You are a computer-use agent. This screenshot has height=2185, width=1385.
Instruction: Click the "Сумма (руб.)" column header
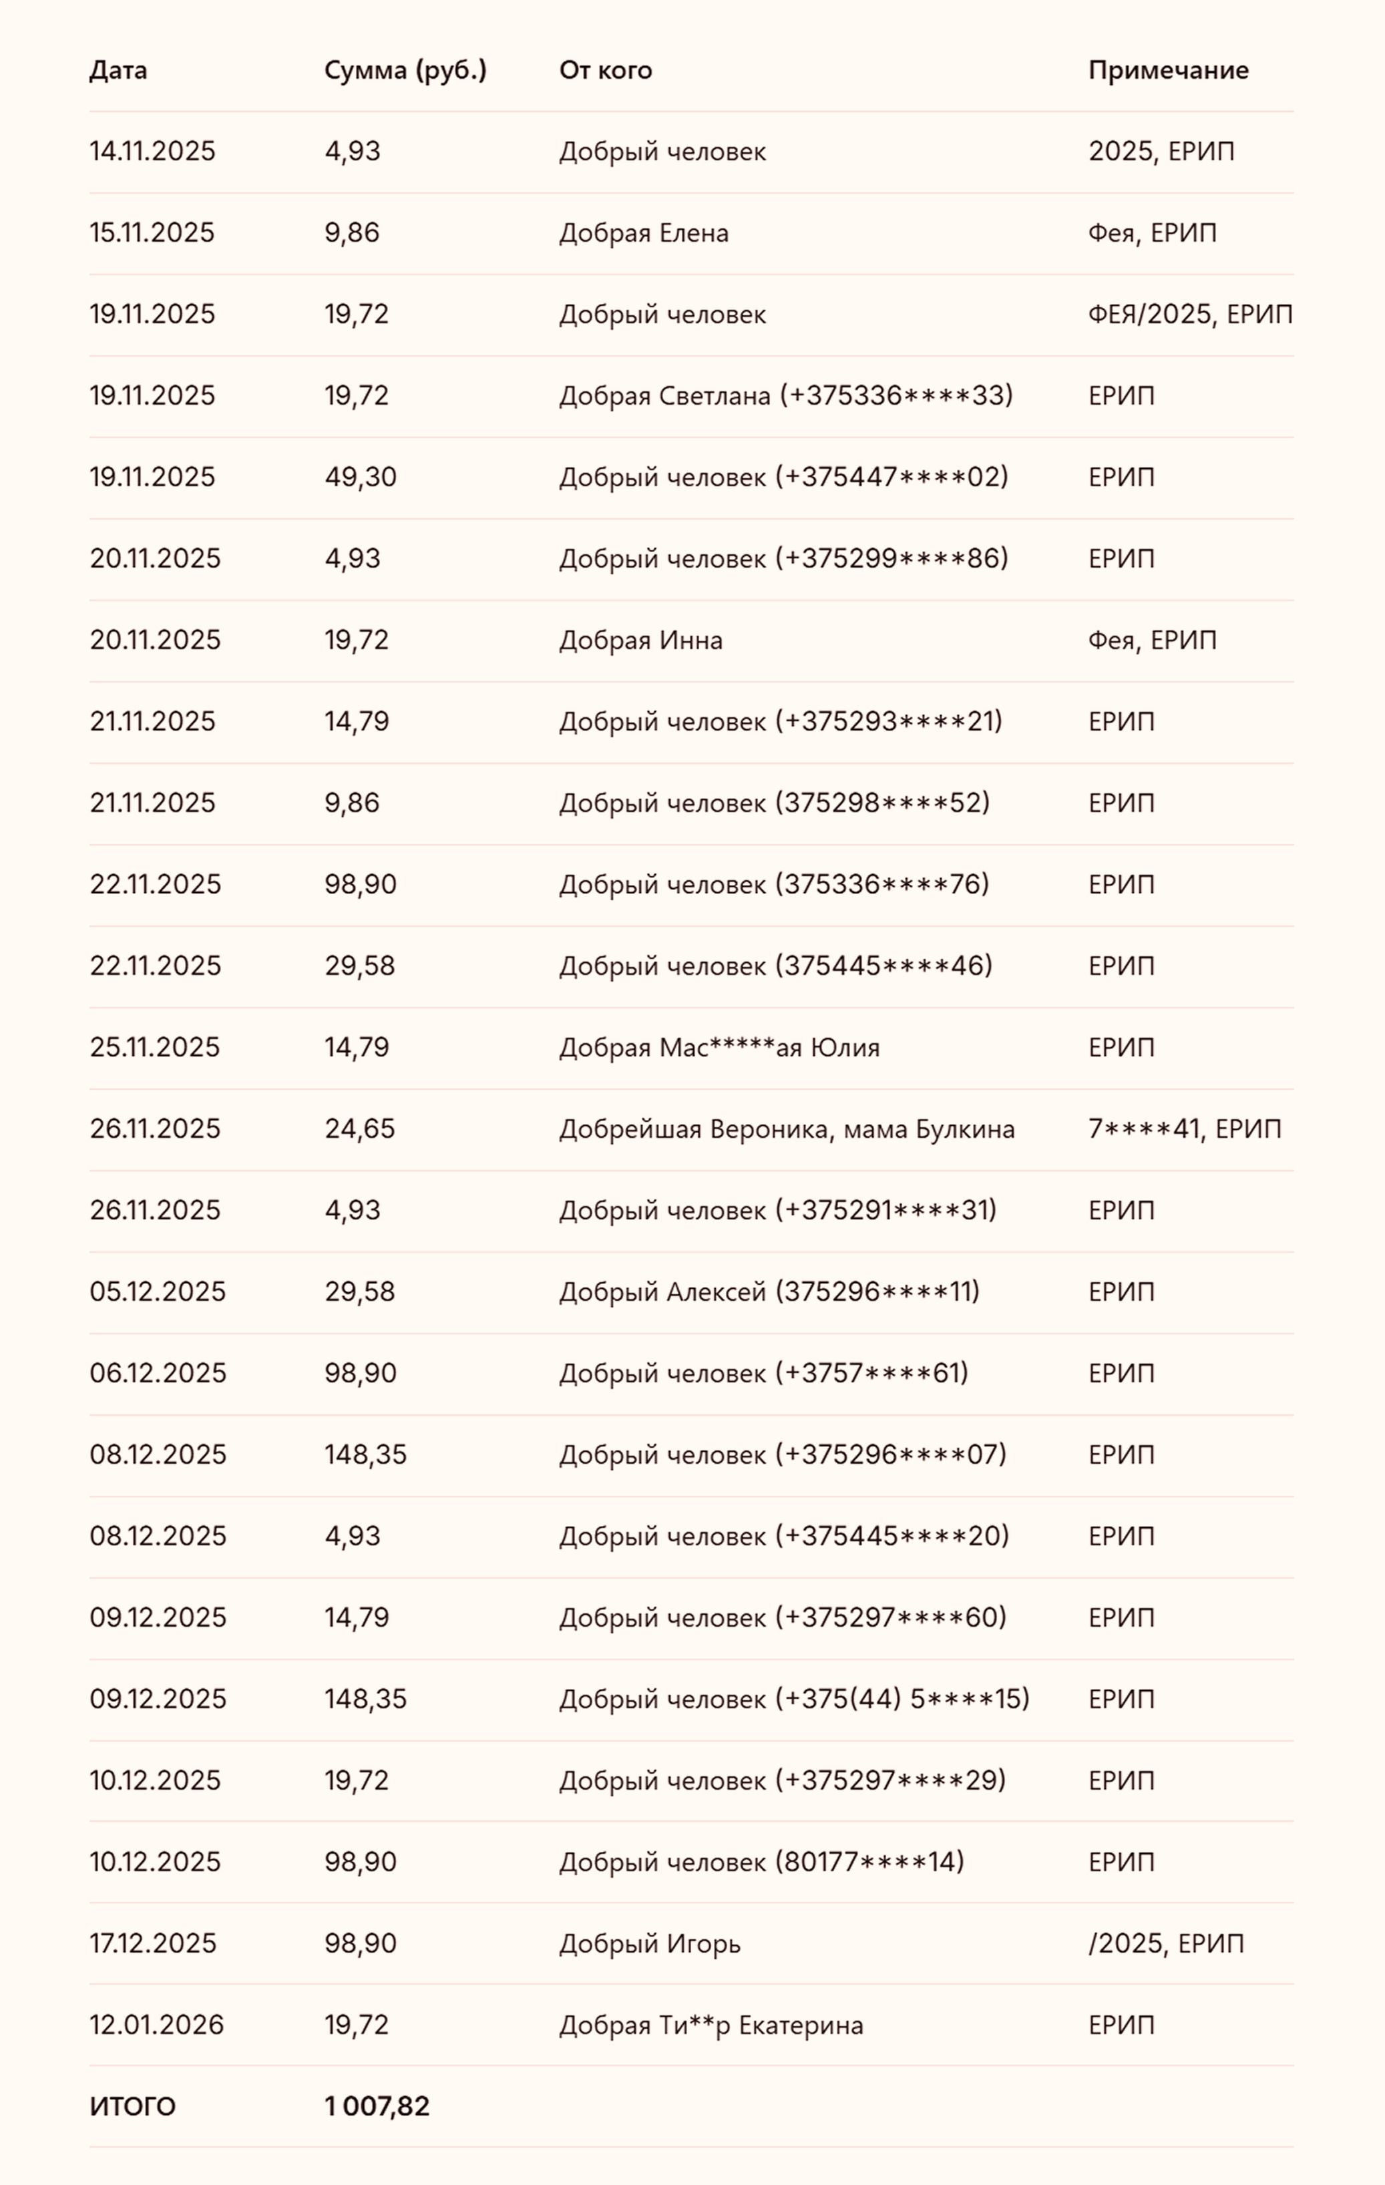pos(405,70)
